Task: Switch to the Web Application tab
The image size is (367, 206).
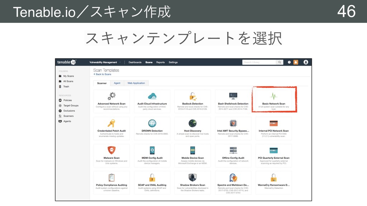Action: [x=136, y=83]
